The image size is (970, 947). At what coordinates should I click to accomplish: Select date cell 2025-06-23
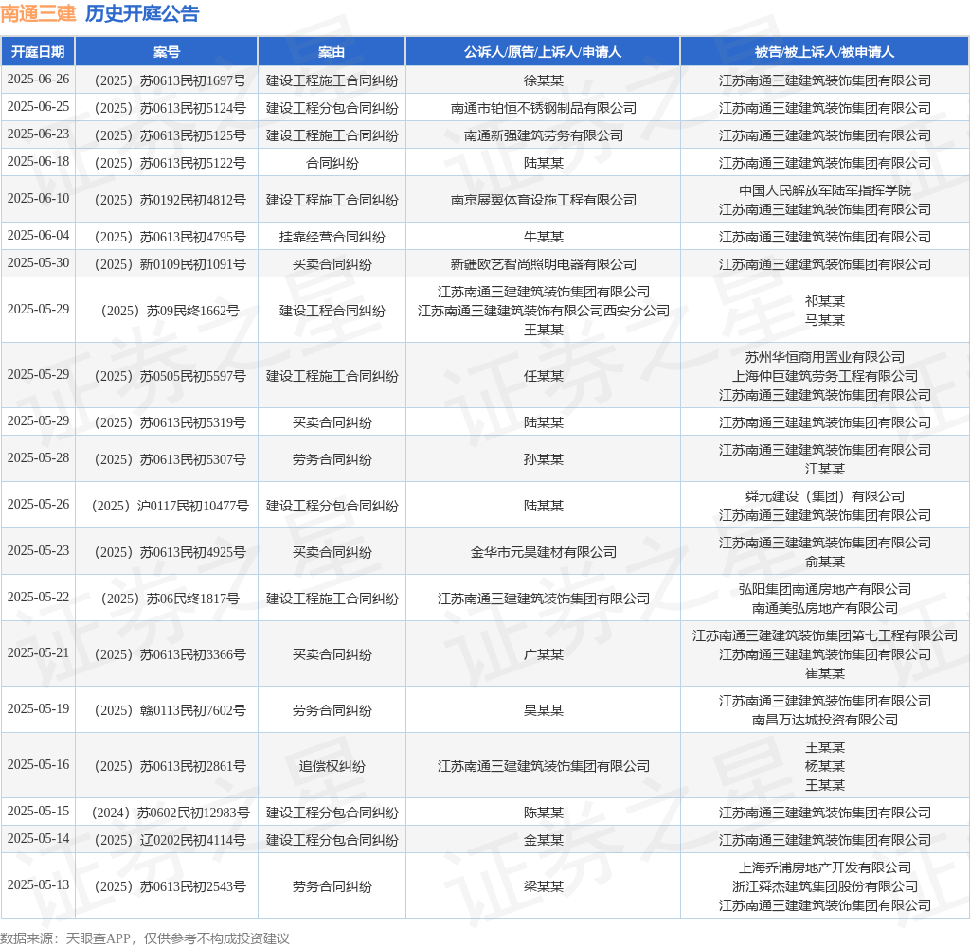[38, 134]
